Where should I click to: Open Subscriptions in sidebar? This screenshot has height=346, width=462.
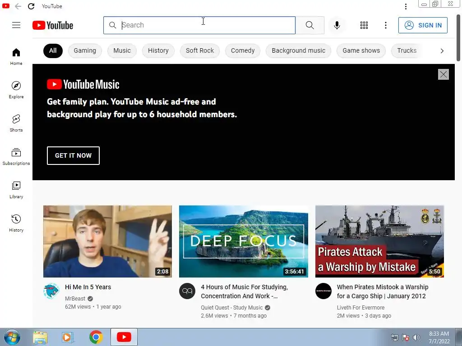coord(16,157)
